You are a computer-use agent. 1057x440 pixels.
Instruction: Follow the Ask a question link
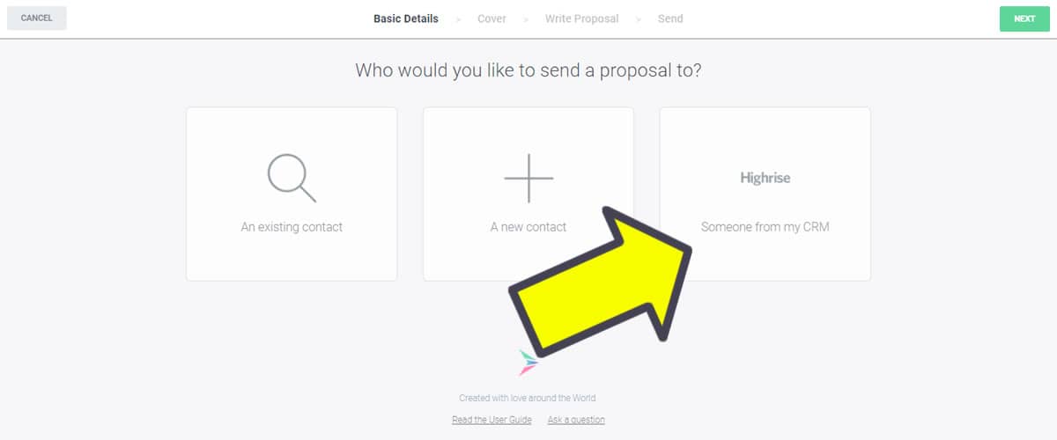pyautogui.click(x=576, y=420)
